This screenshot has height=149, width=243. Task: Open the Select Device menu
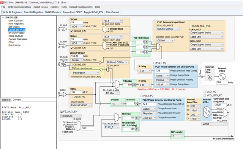pos(41,7)
